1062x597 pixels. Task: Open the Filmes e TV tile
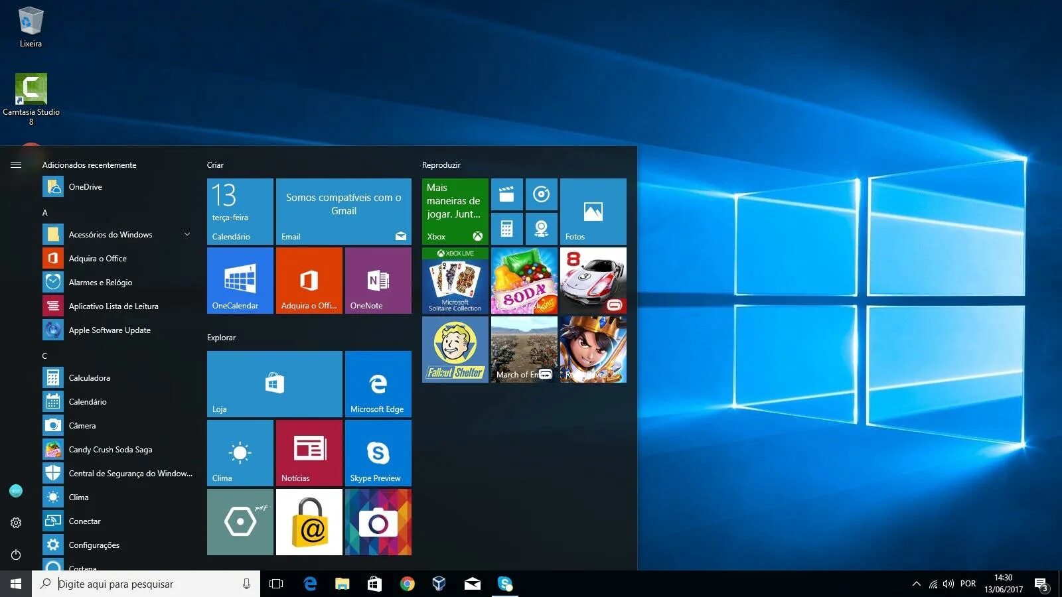point(507,194)
